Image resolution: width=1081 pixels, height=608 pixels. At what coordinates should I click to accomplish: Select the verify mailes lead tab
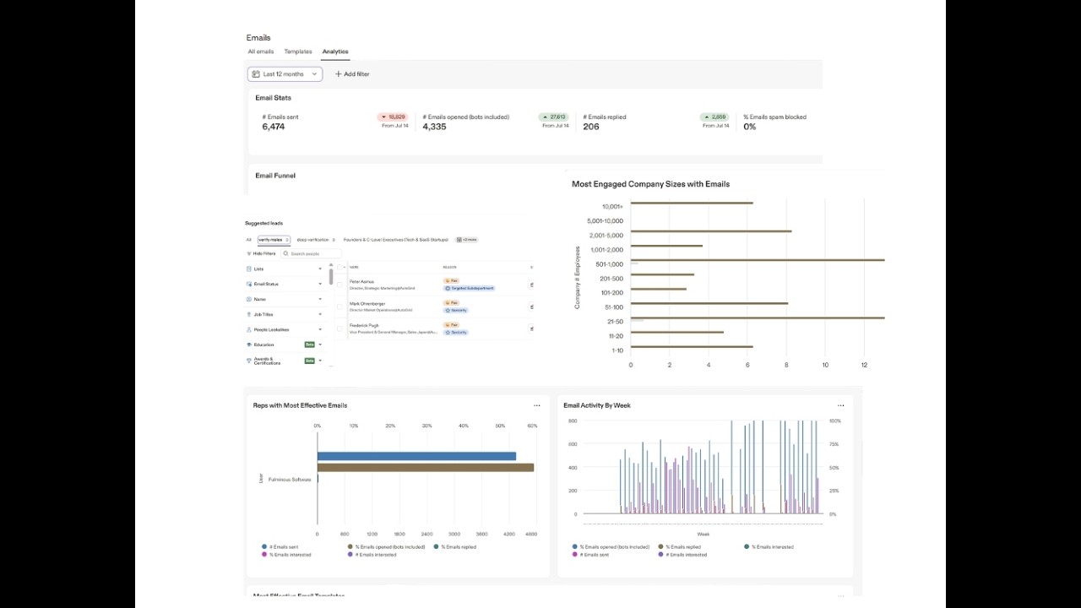[x=274, y=240]
